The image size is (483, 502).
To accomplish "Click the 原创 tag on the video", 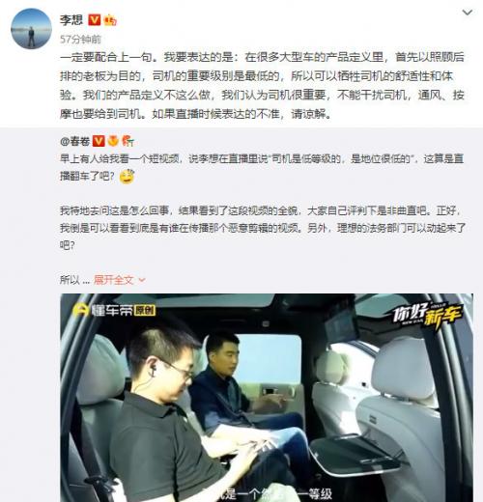I will (x=145, y=310).
